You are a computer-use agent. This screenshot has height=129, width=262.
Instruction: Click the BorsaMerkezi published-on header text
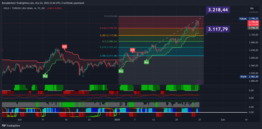tap(43, 3)
